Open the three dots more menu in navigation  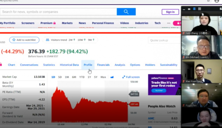(168, 23)
